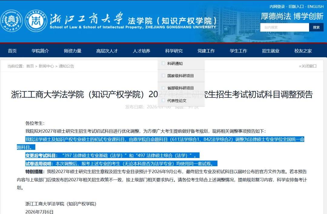
Task: Click the 浙江工商大学 calligraphy title banner
Action: (x=86, y=18)
